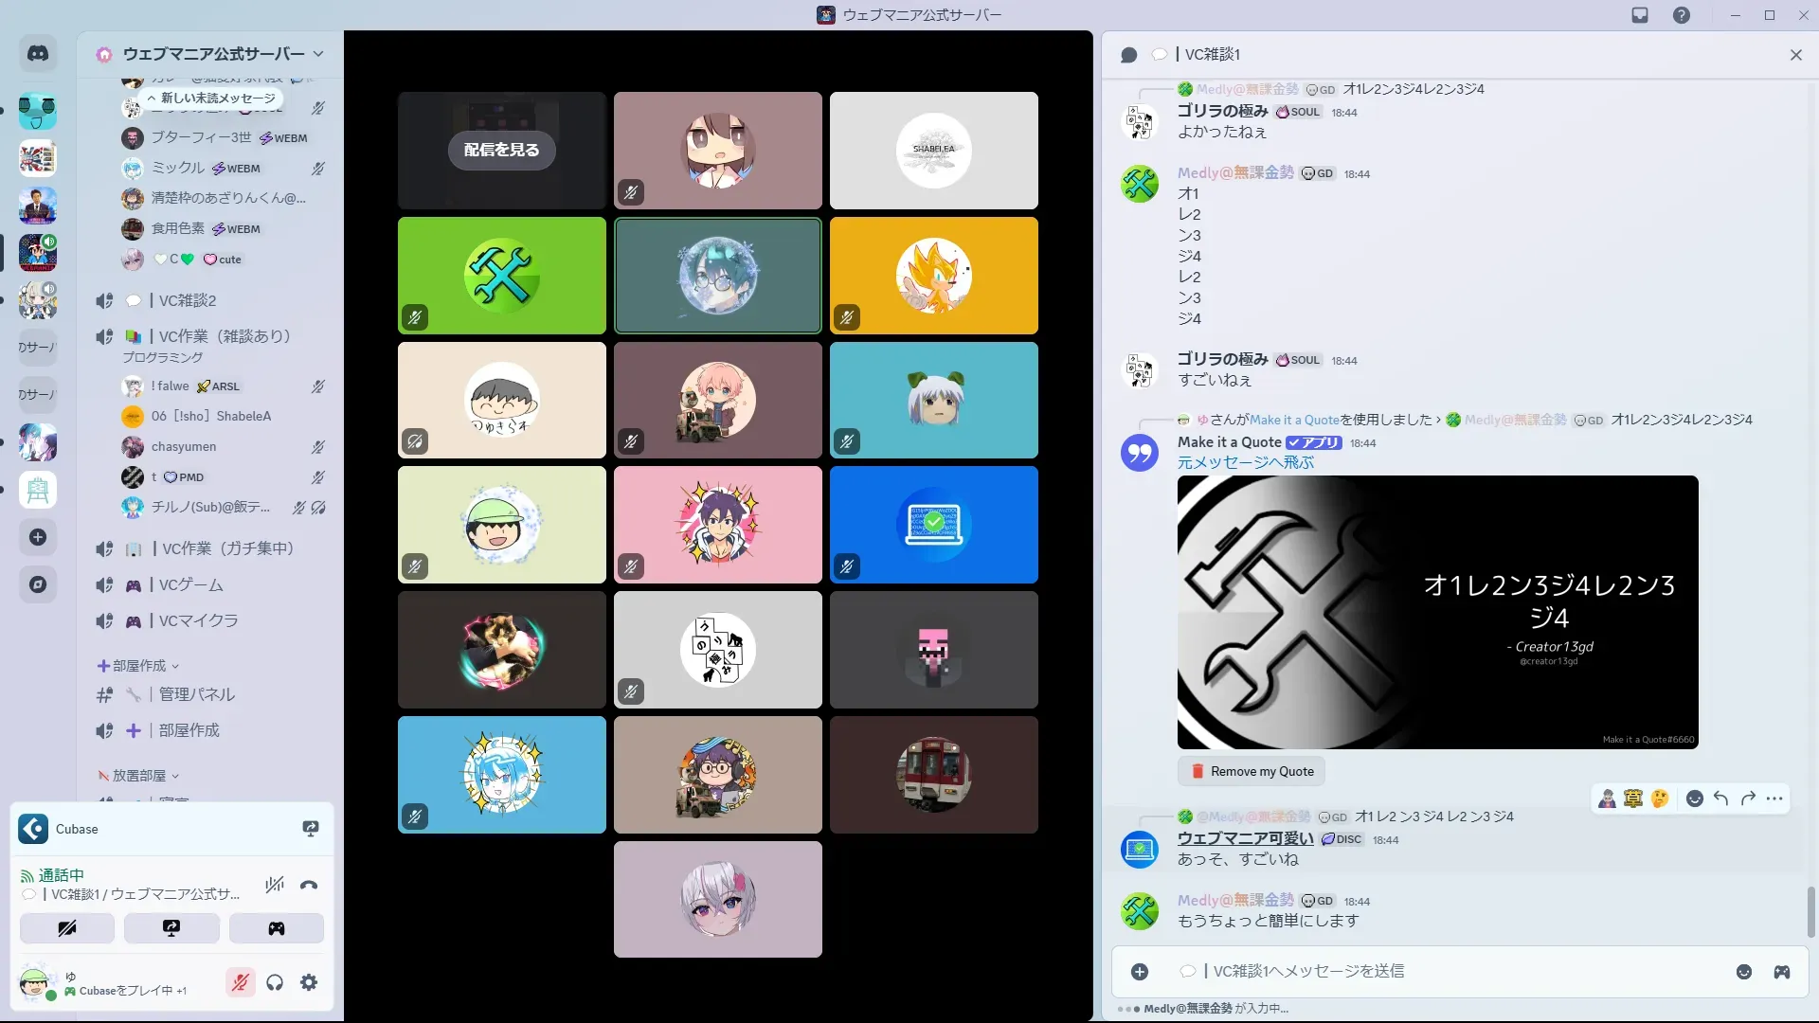The image size is (1819, 1023).
Task: Toggle headphone deafen
Action: pos(275,982)
